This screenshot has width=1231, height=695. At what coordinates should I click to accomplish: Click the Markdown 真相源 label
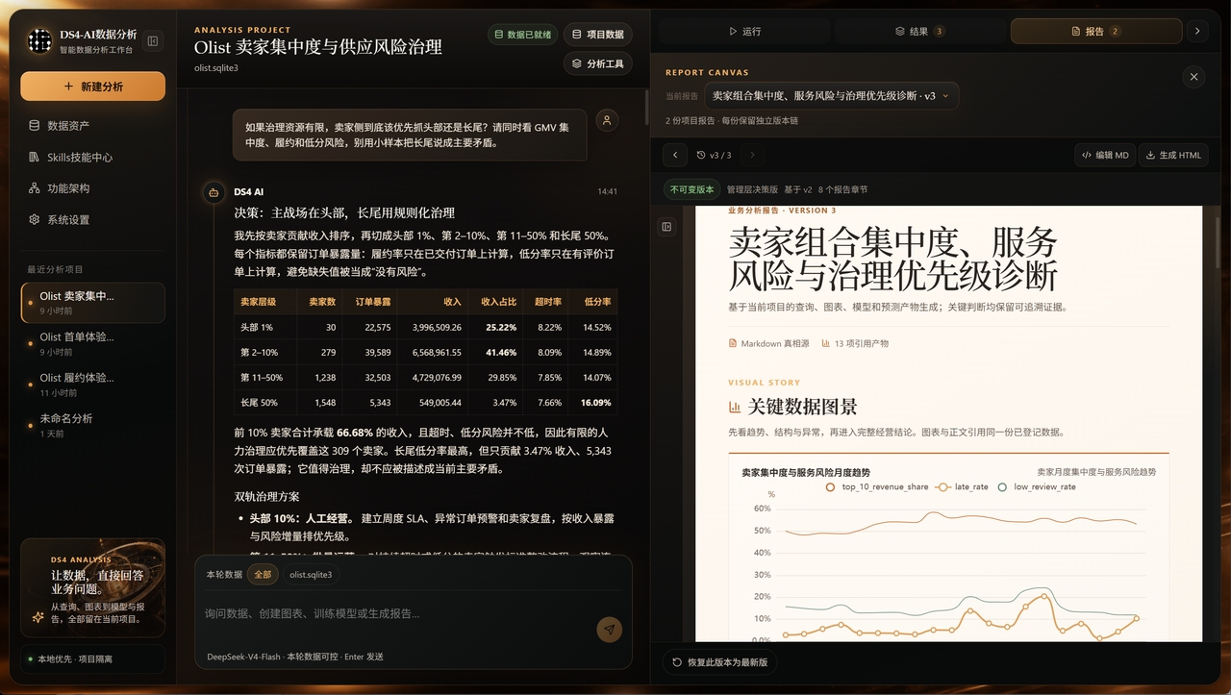pos(768,343)
